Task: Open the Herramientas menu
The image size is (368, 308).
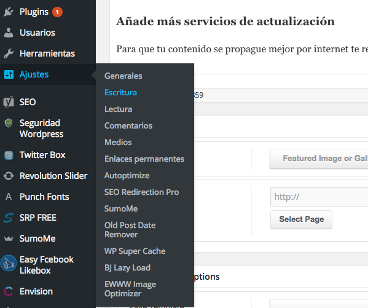Action: click(x=48, y=53)
